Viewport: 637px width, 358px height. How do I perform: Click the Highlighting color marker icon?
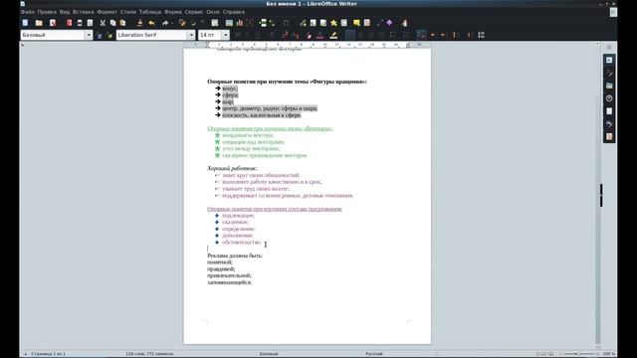(x=333, y=36)
